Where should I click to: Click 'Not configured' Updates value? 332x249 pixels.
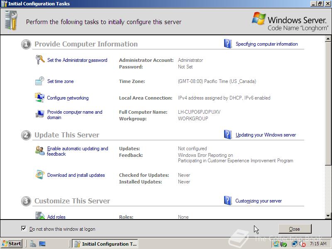192,149
